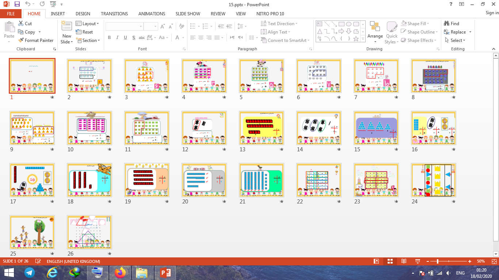Toggle Normal view in status bar
Viewport: 499px width, 280px height.
376,261
